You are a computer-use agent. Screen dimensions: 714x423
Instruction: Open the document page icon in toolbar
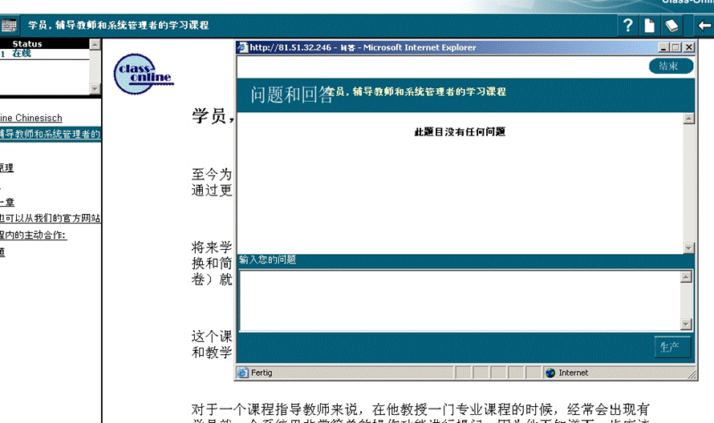click(650, 26)
